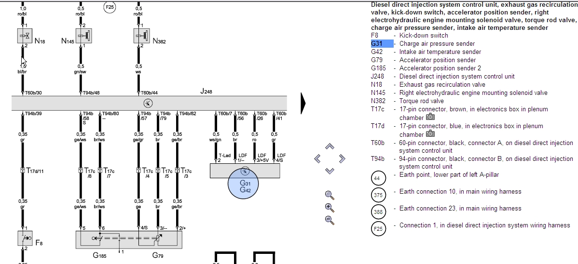Click the N382 torque rod valve symbol
The width and height of the screenshot is (578, 264).
point(141,36)
